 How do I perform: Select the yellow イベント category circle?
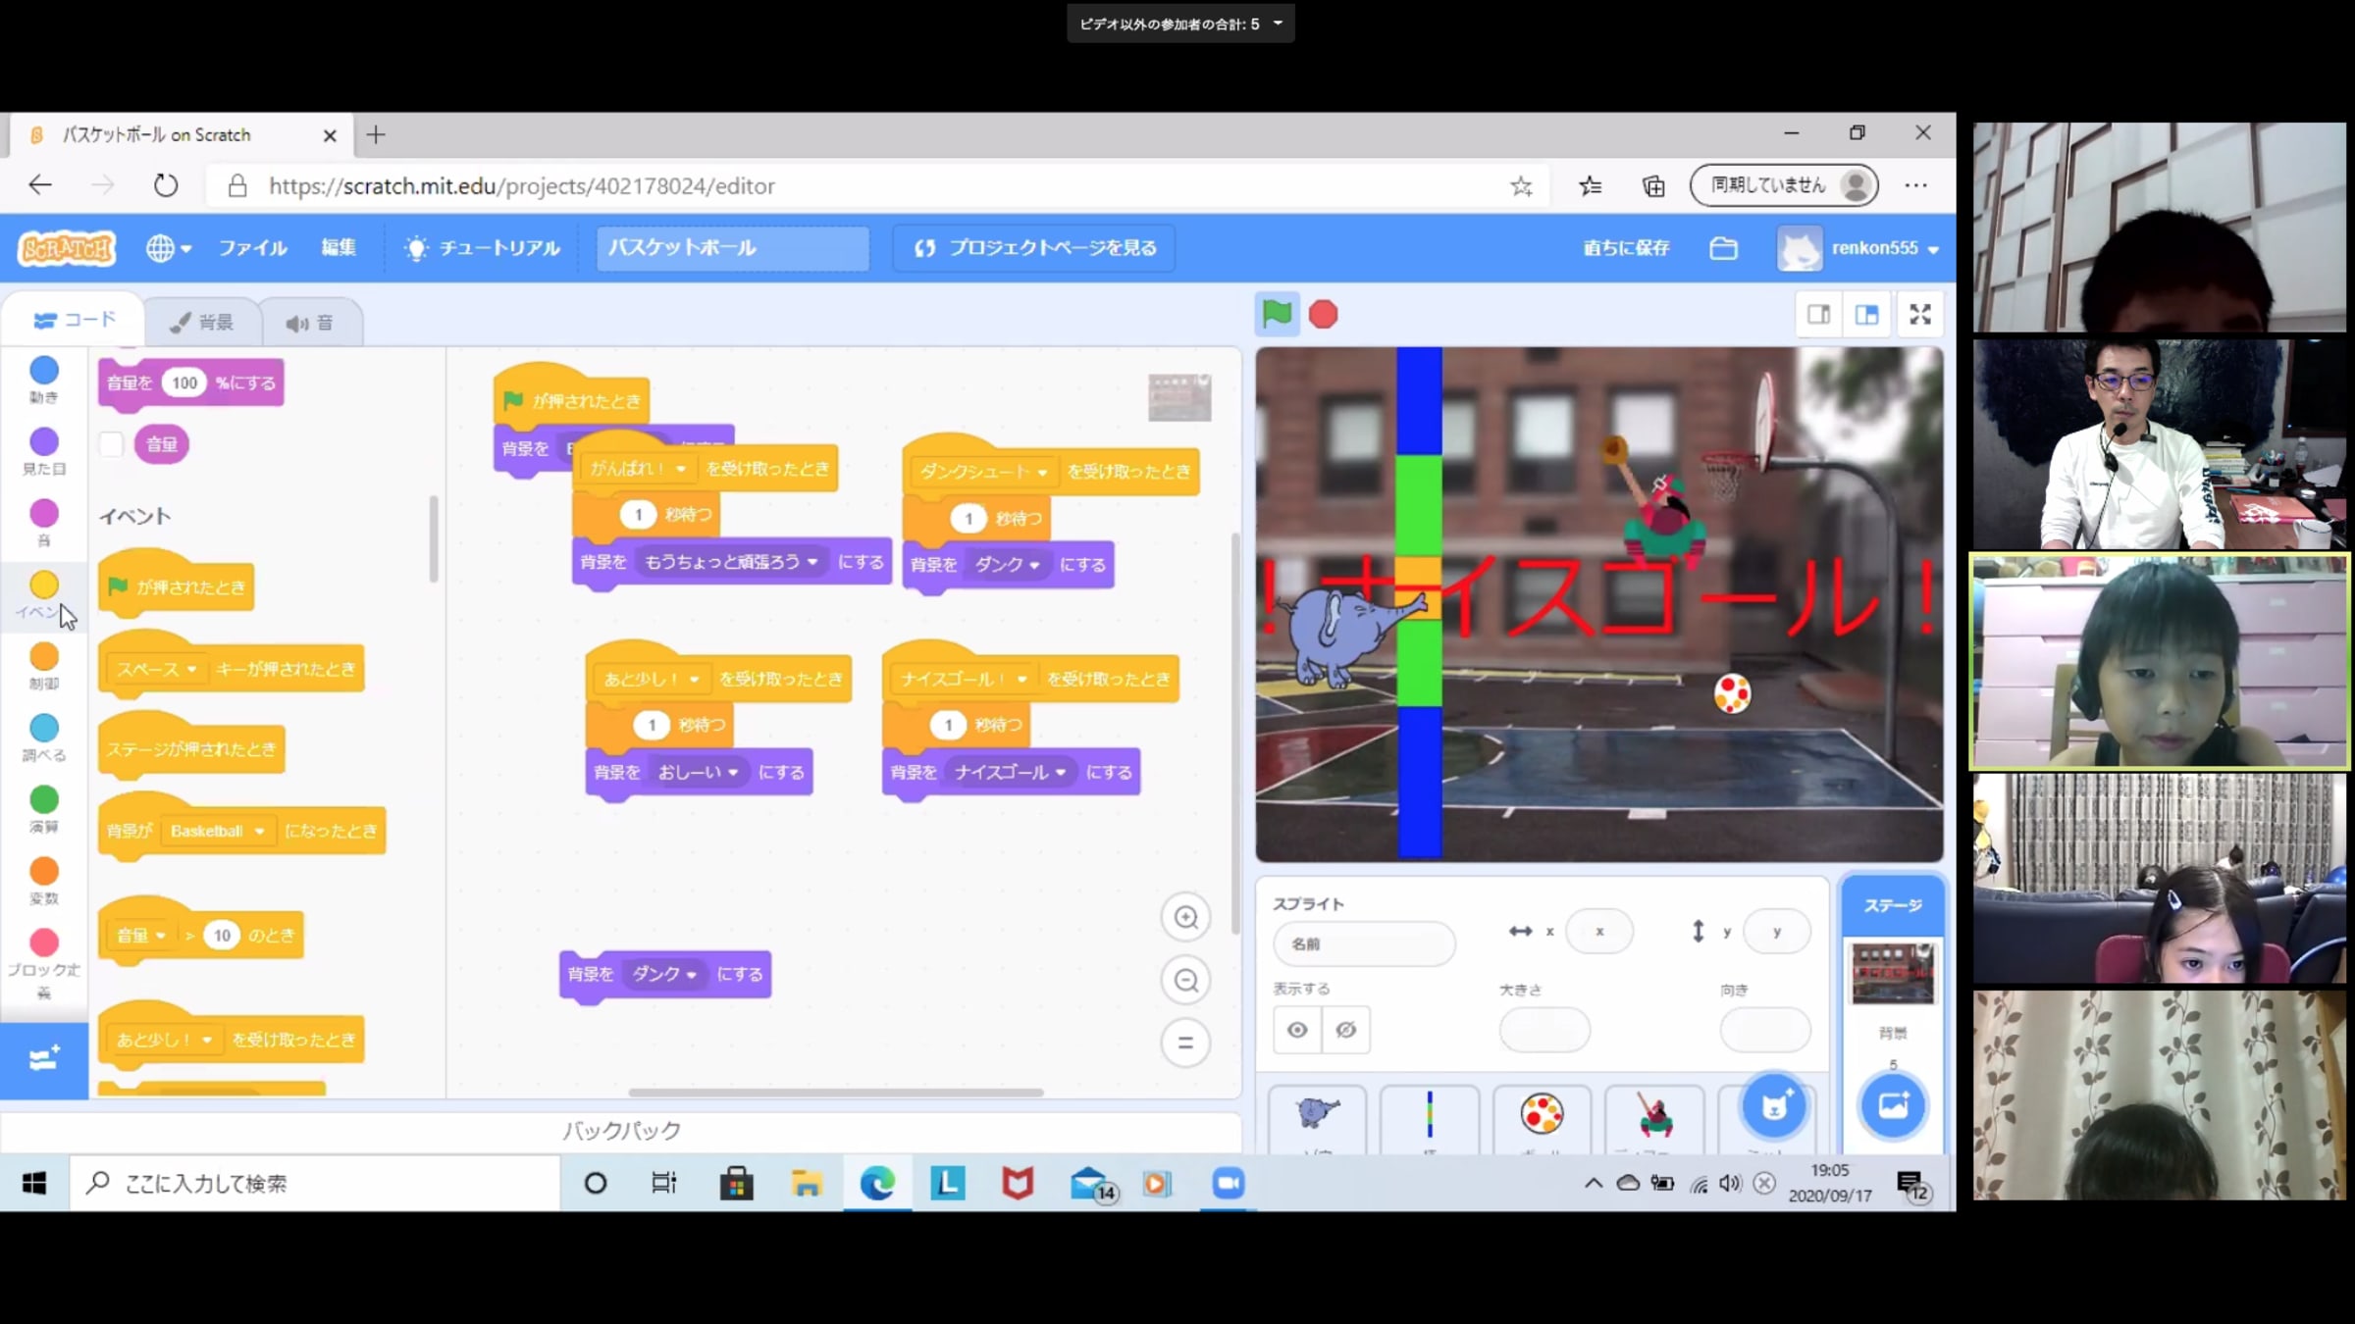[x=43, y=585]
